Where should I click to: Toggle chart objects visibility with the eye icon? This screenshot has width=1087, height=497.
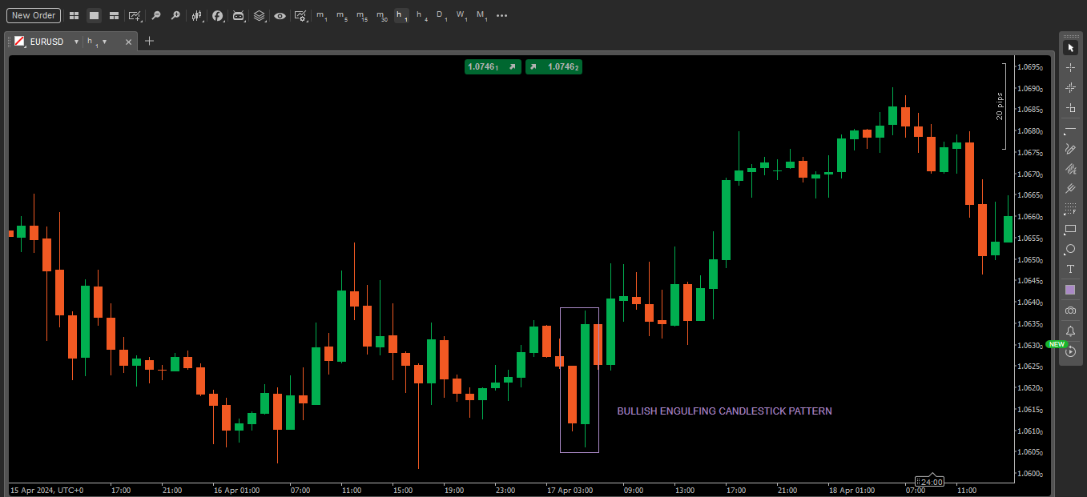[280, 15]
